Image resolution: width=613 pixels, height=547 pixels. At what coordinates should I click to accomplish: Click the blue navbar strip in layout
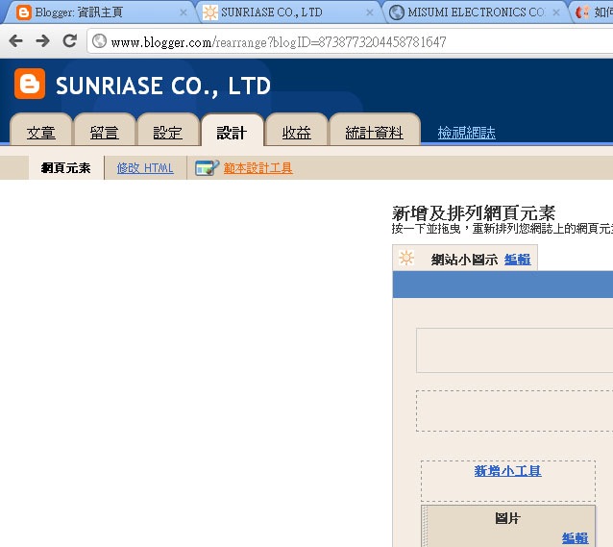[x=503, y=285]
